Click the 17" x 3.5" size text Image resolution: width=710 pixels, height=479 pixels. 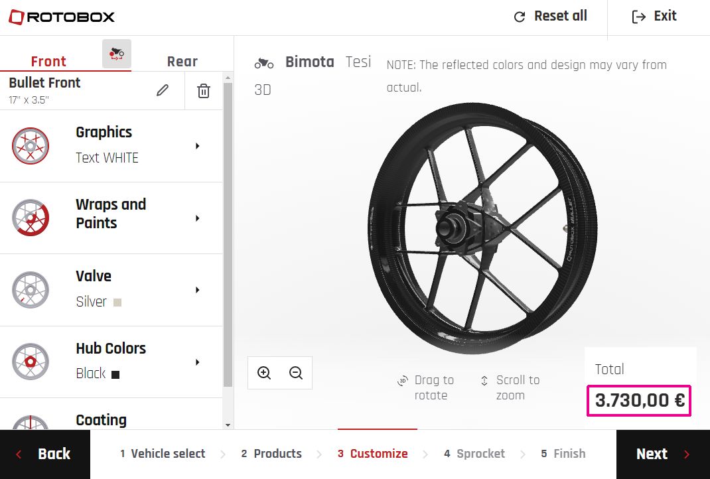click(29, 100)
